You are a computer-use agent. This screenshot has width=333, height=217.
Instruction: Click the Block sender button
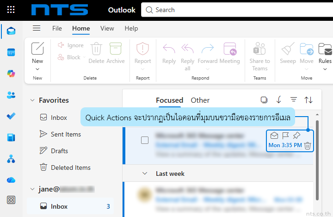click(x=69, y=57)
